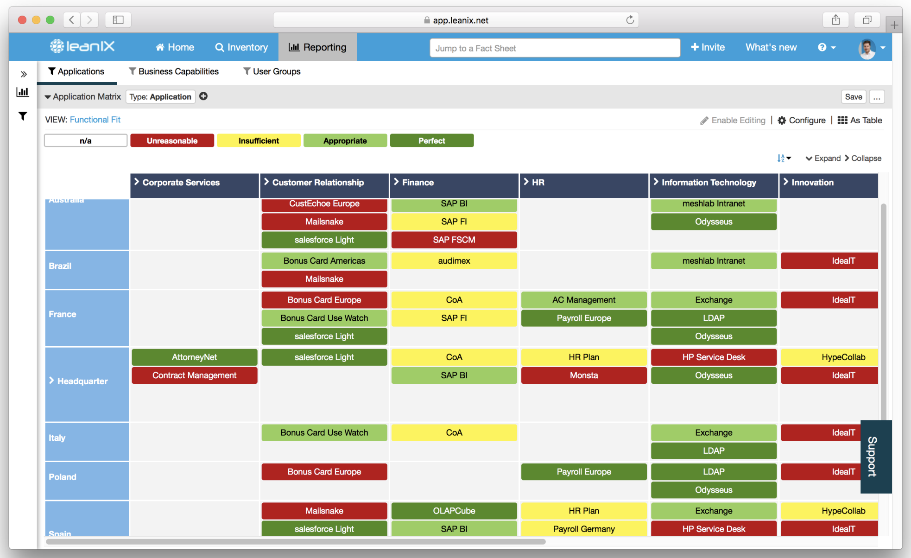
Task: Enable Editing for the matrix
Action: (733, 120)
